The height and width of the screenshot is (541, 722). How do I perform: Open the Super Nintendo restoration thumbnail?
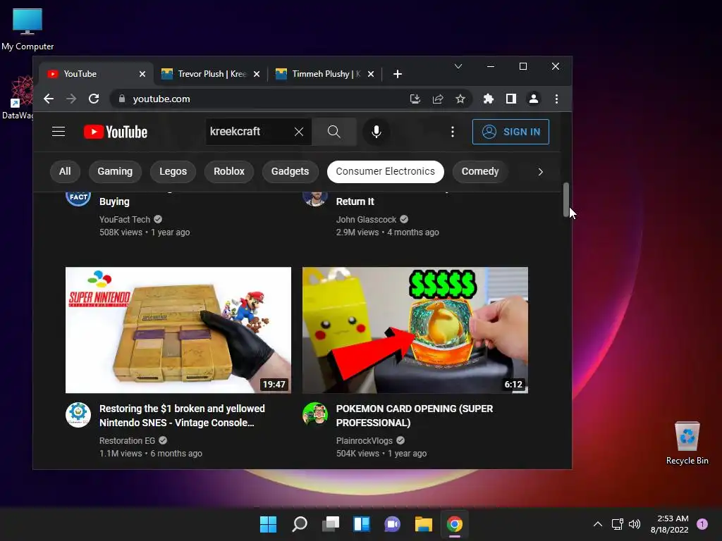coord(178,330)
